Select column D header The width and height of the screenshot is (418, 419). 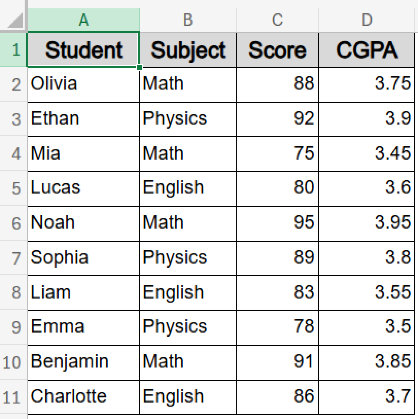pyautogui.click(x=367, y=20)
